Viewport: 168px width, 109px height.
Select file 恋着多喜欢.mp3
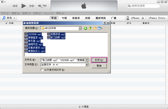coord(36,48)
